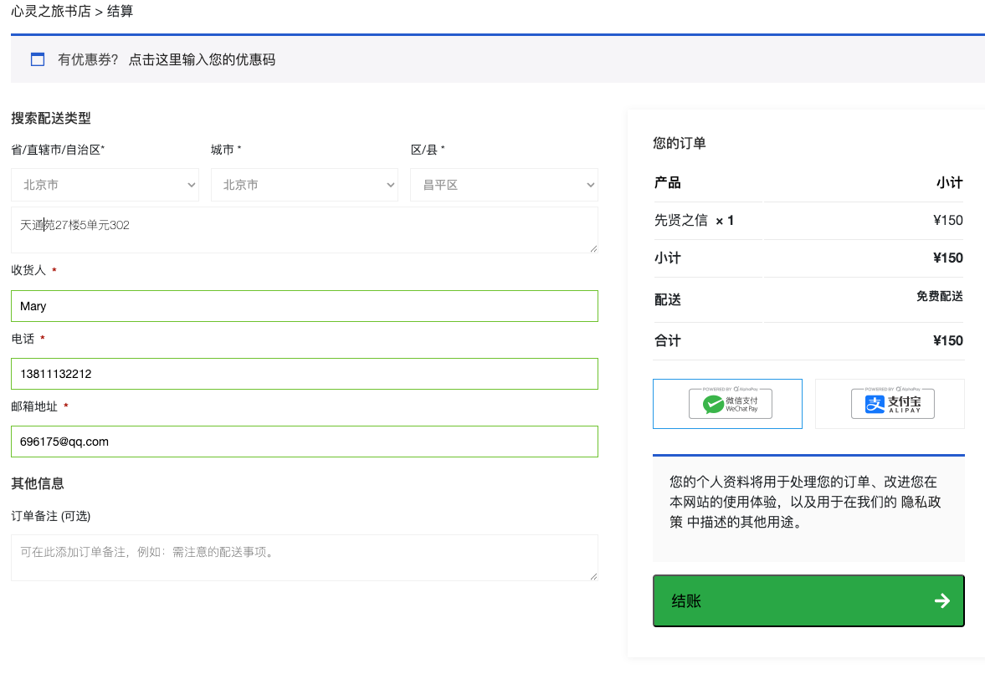Focus the recipient name field containing Mary
Screen dimensions: 985x674
tap(304, 306)
